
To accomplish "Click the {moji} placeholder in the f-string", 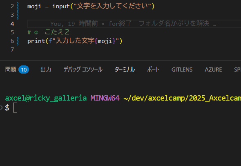I will [105, 41].
